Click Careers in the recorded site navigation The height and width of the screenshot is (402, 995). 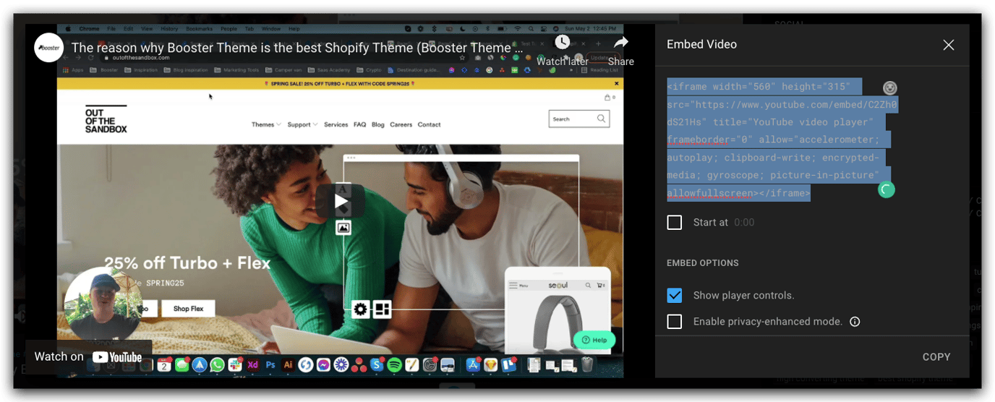click(401, 124)
